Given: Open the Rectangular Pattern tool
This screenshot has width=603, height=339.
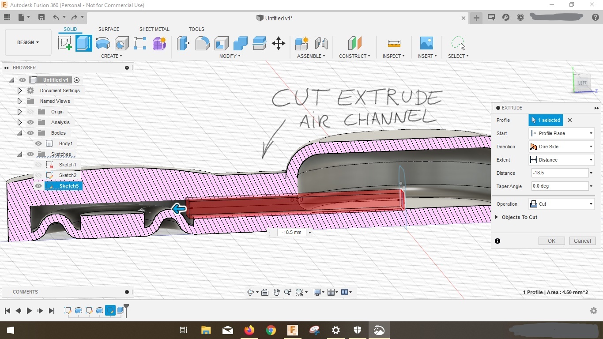Looking at the screenshot, I should (x=140, y=43).
